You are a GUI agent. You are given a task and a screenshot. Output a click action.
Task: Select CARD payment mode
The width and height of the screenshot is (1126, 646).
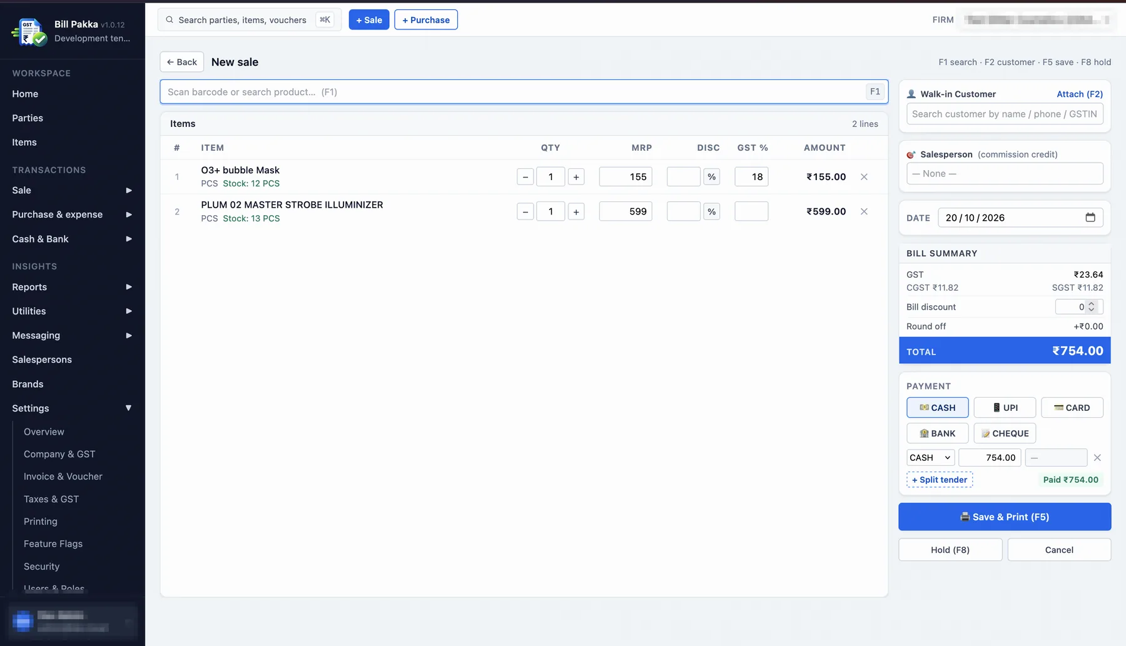tap(1072, 408)
